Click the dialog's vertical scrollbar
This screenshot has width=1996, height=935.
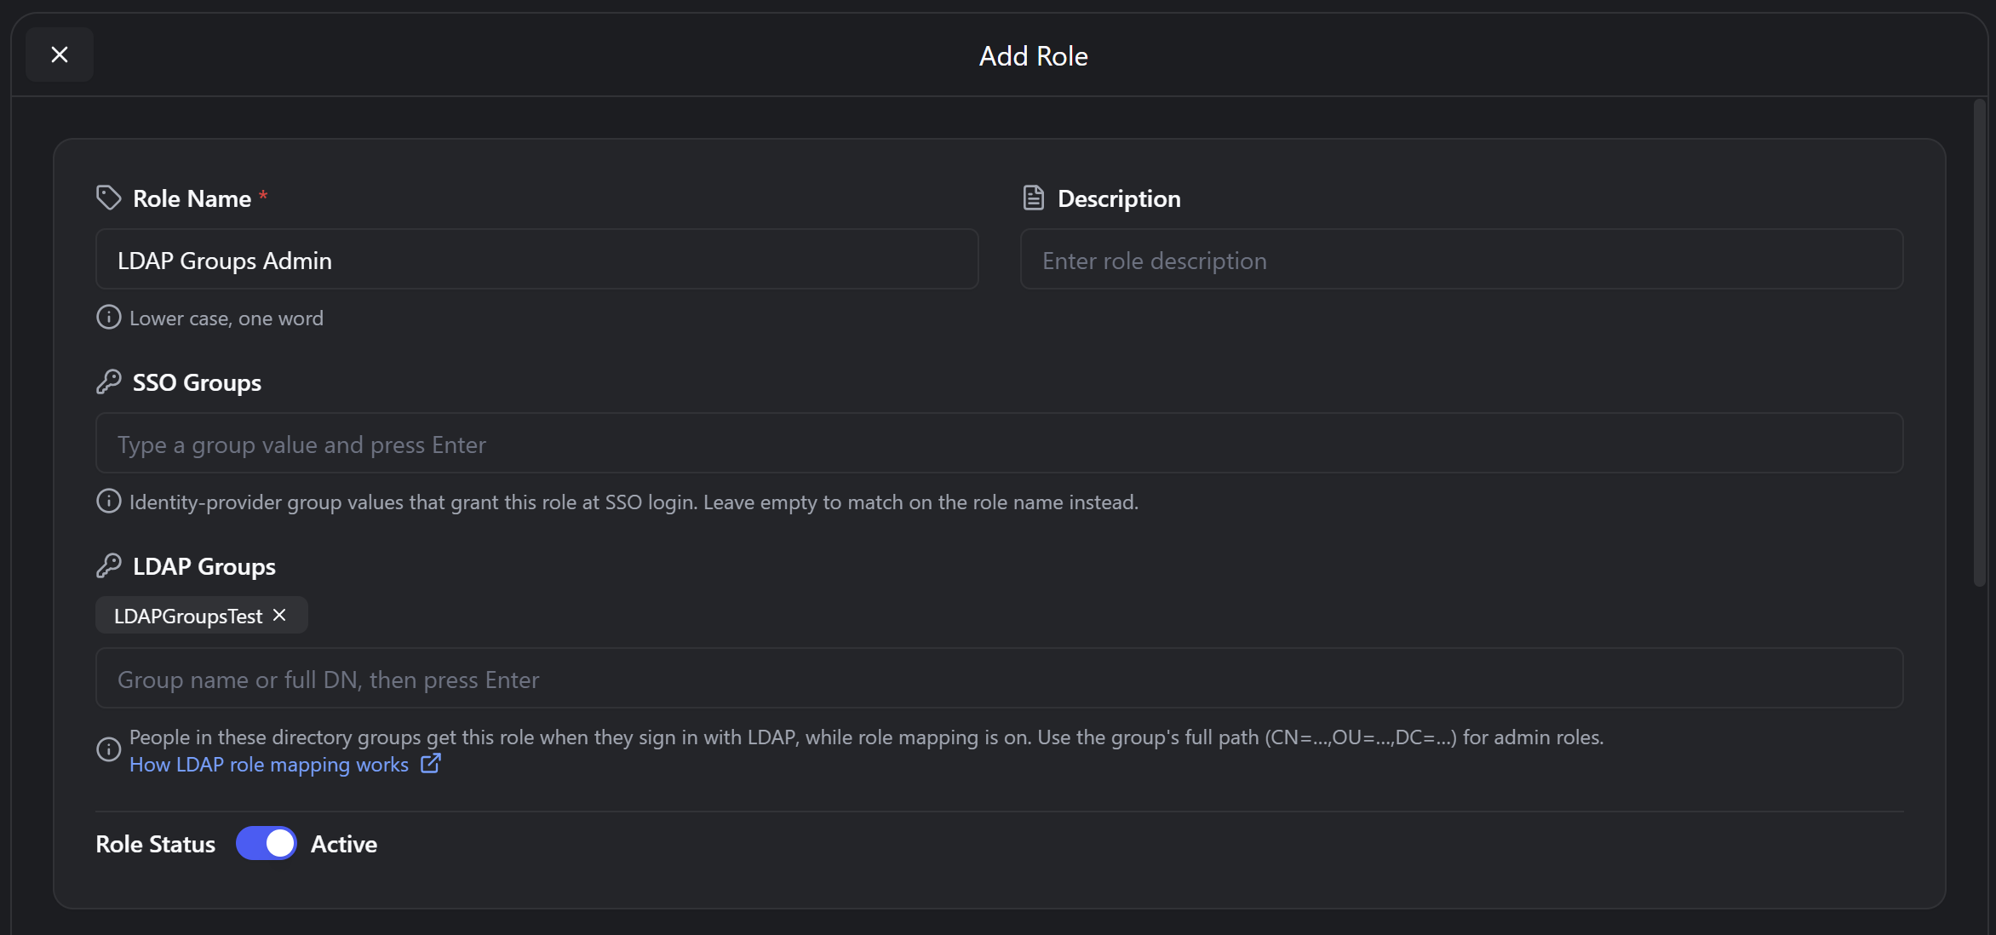1980,343
